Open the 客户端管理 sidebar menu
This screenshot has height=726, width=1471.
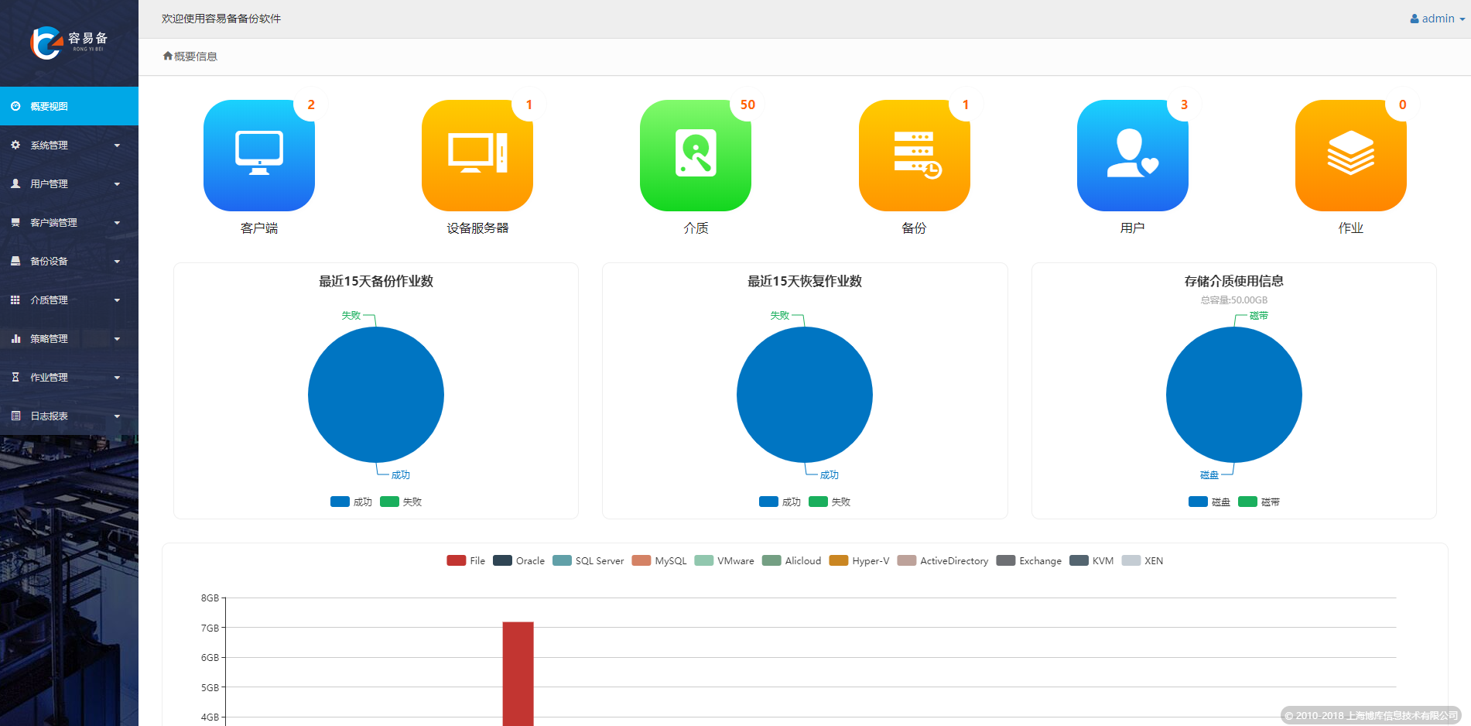[x=69, y=222]
